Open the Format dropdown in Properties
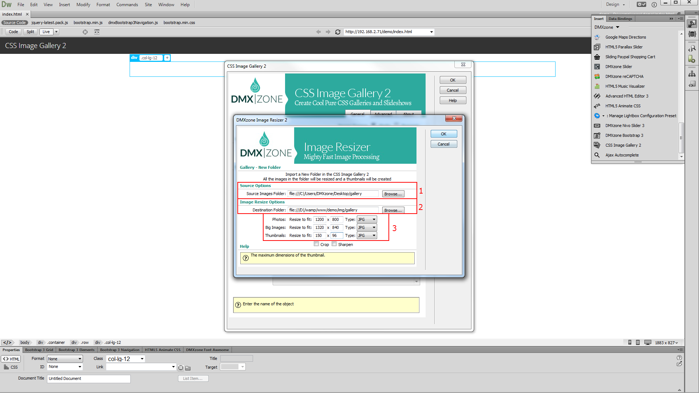699x393 pixels. click(x=65, y=359)
